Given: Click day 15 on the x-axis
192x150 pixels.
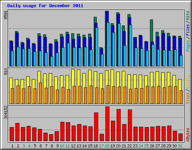Looking at the screenshot, I should [90, 146].
